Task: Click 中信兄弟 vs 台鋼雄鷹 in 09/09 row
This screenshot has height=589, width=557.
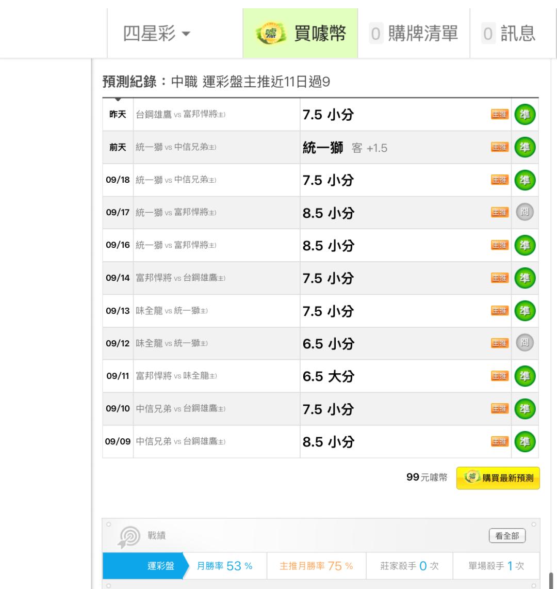Action: pos(181,441)
